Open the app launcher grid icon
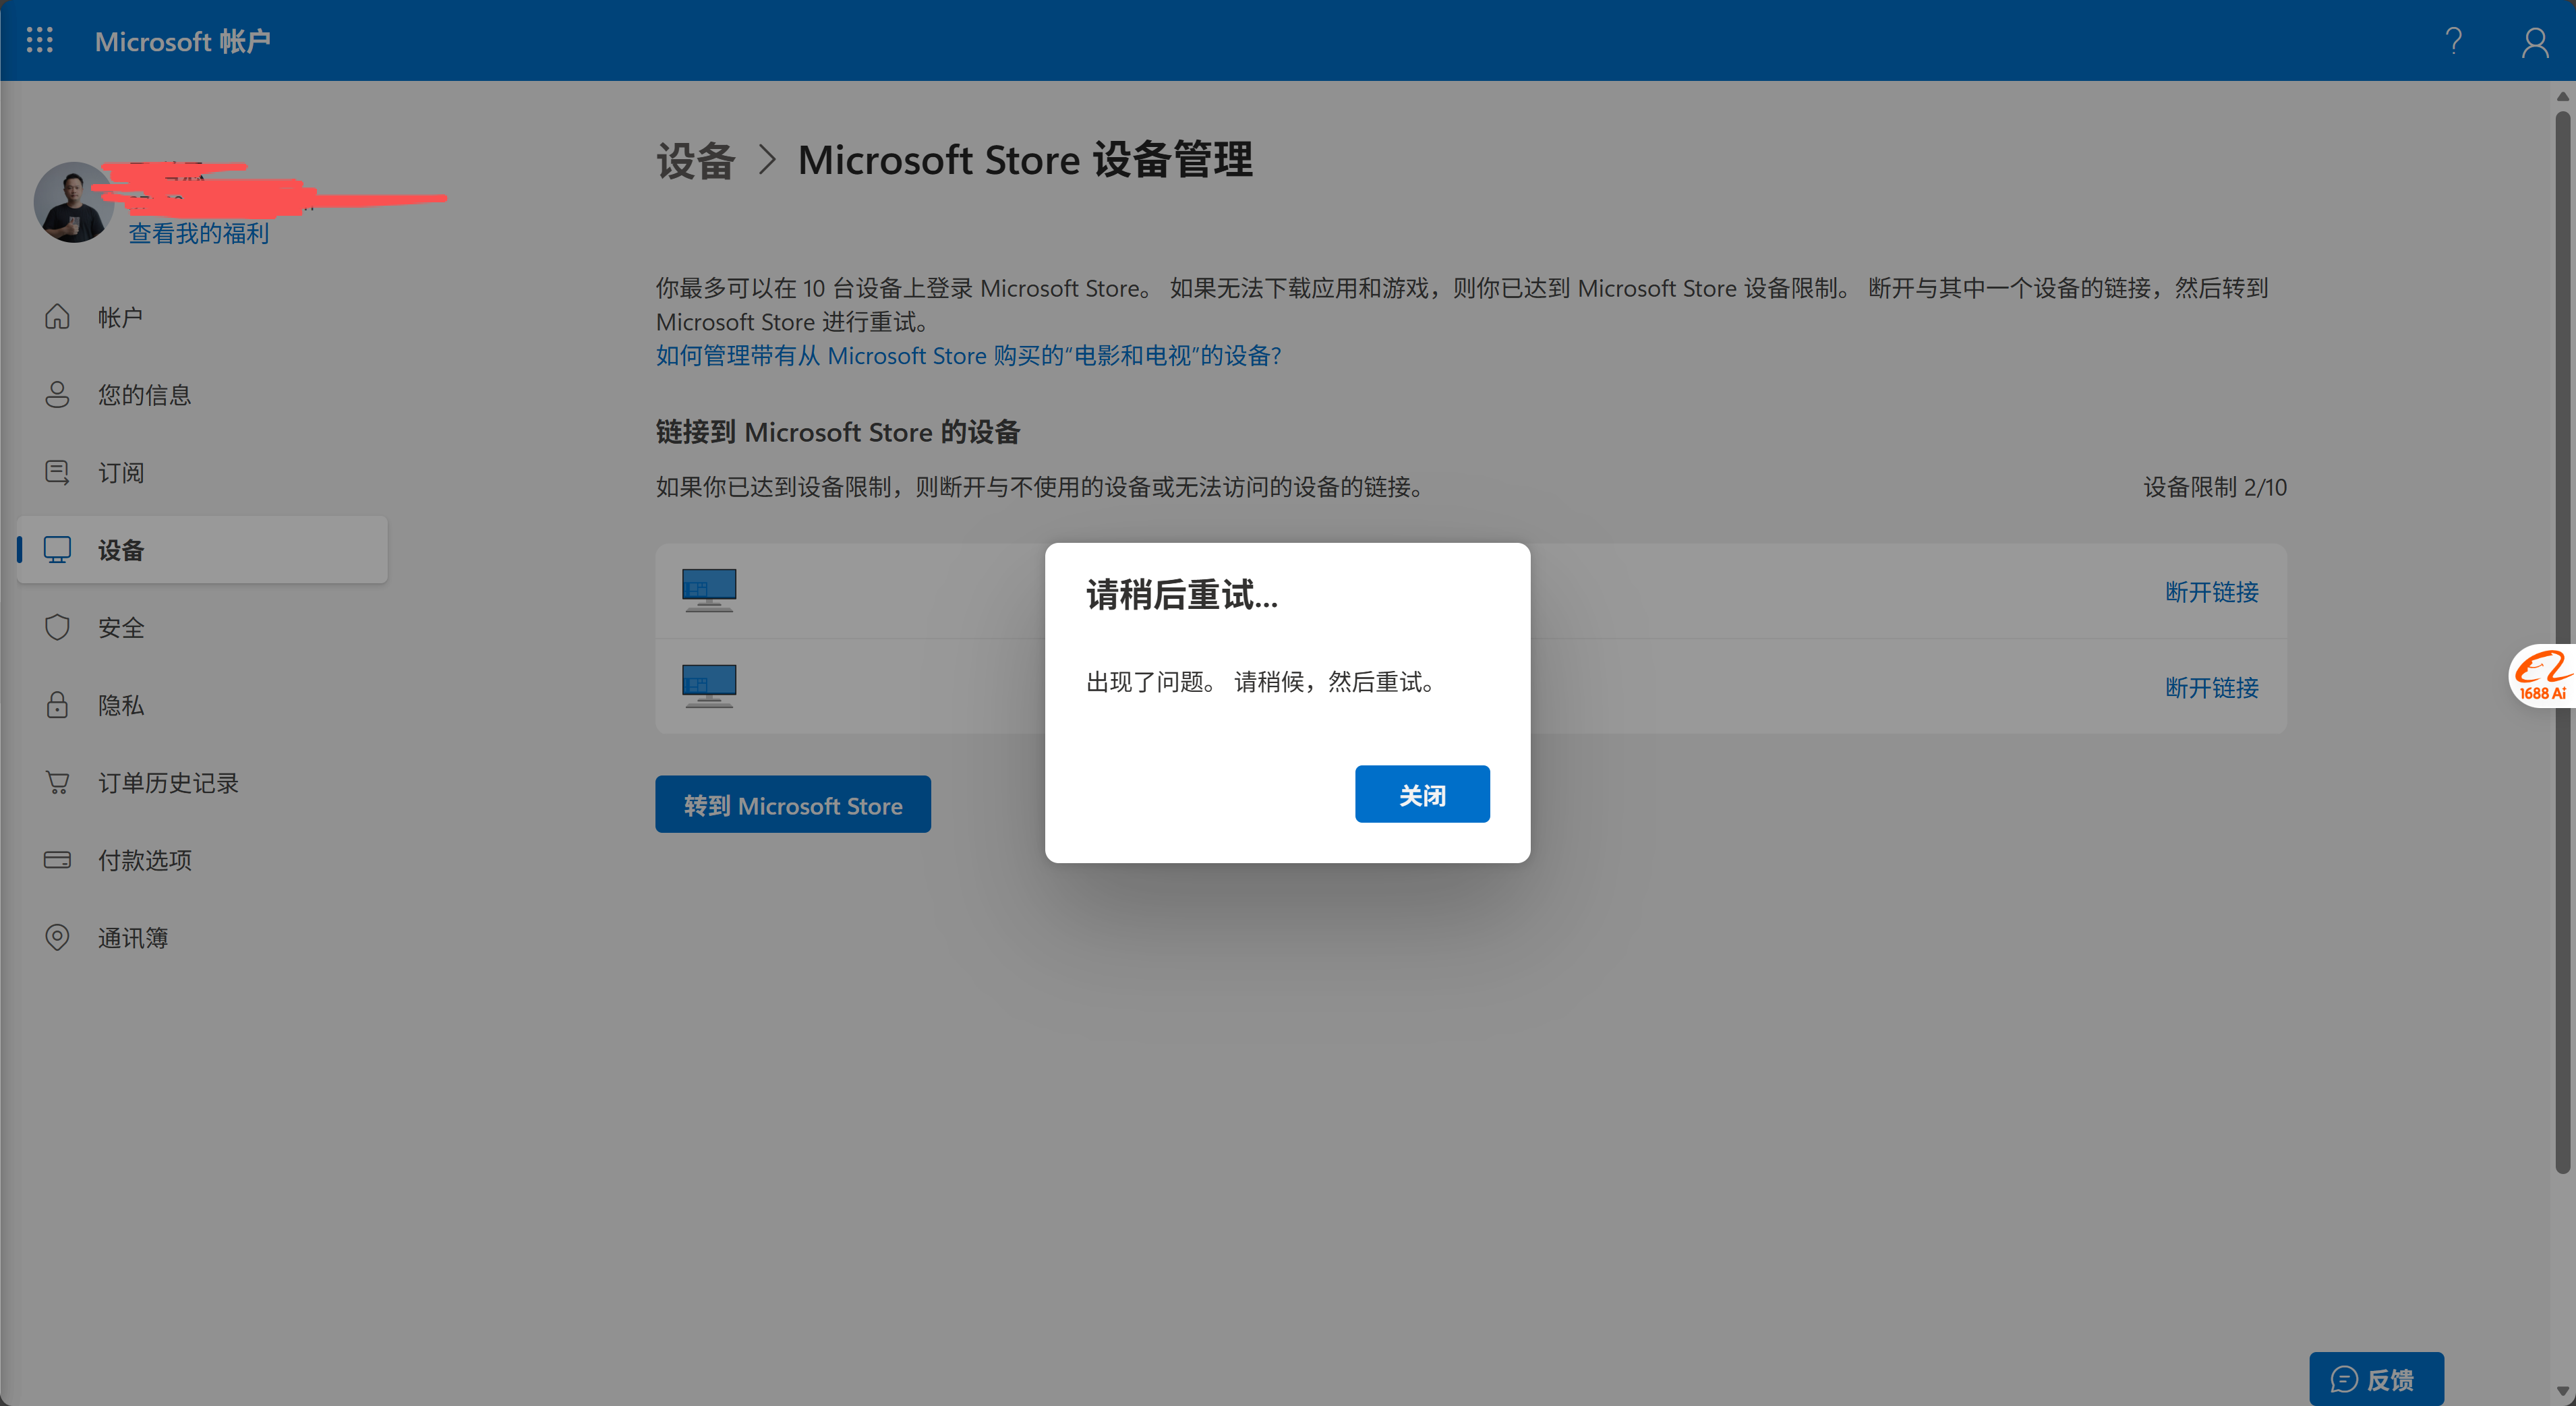Screen dimensions: 2576x1406 [x=39, y=40]
